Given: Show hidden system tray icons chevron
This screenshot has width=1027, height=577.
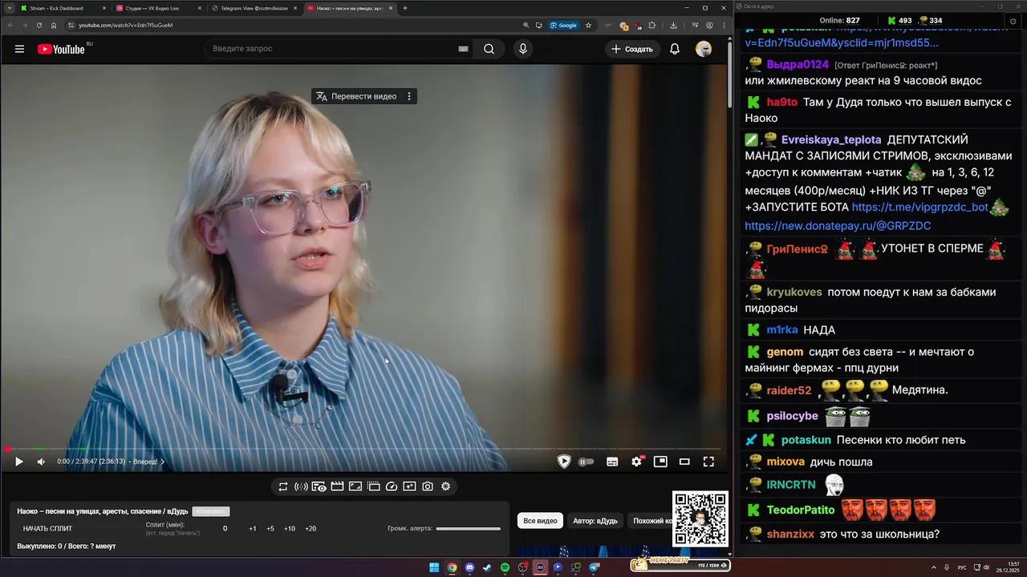Looking at the screenshot, I should pos(935,567).
